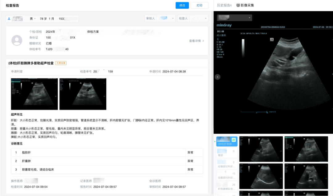The height and width of the screenshot is (196, 333).
Task: Select the 脂肪肝 diagnosis row
Action: coord(102,152)
